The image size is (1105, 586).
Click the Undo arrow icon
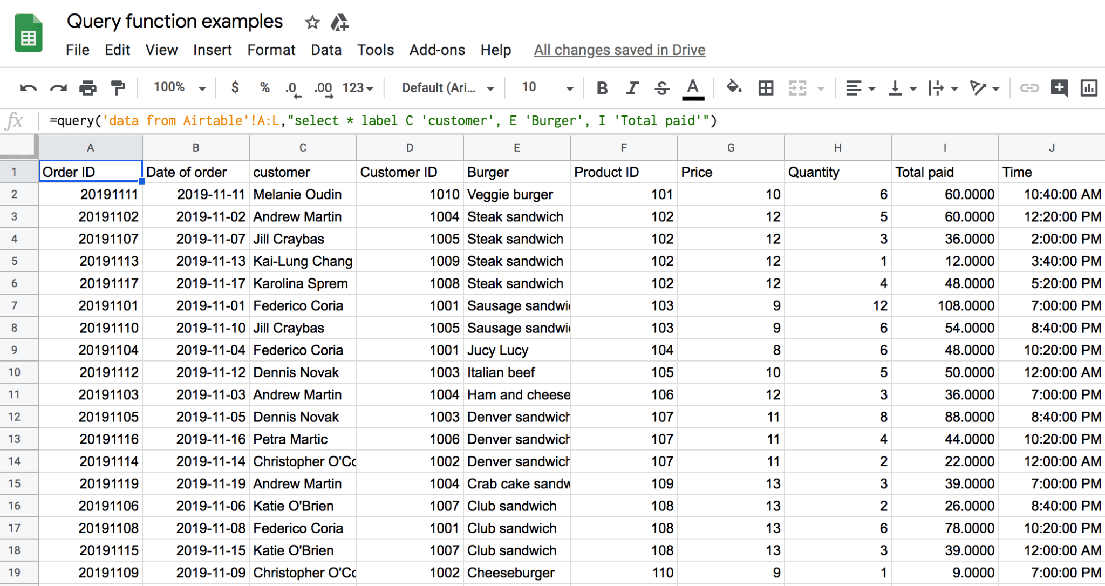[28, 88]
